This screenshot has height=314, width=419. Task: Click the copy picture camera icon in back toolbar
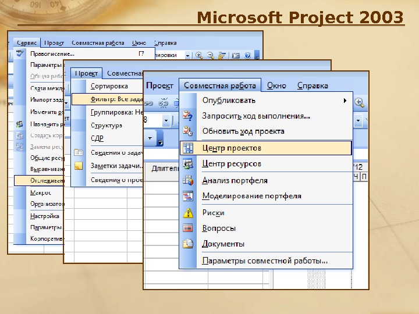coord(236,56)
